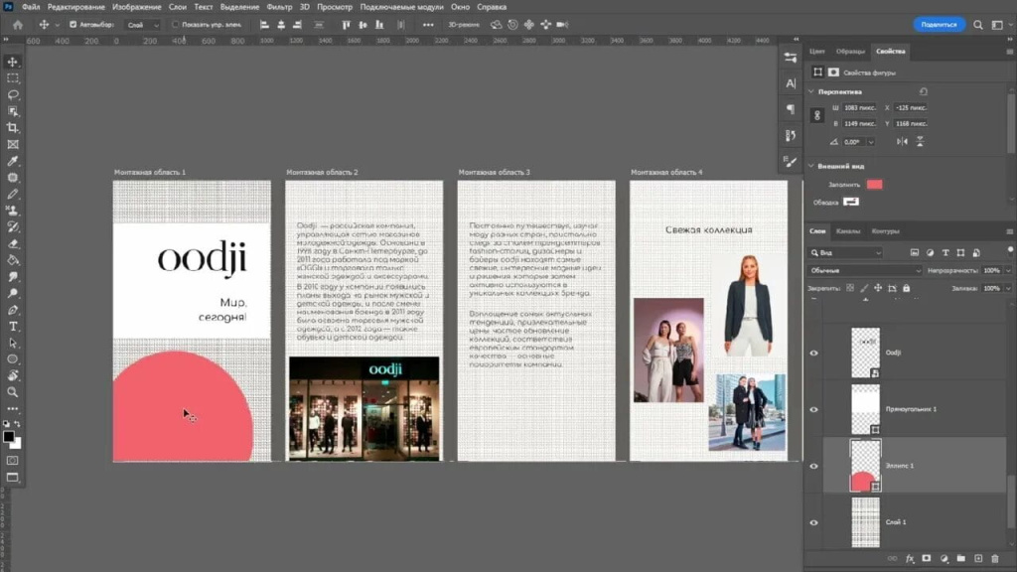
Task: Delete layer with trash icon
Action: point(995,558)
